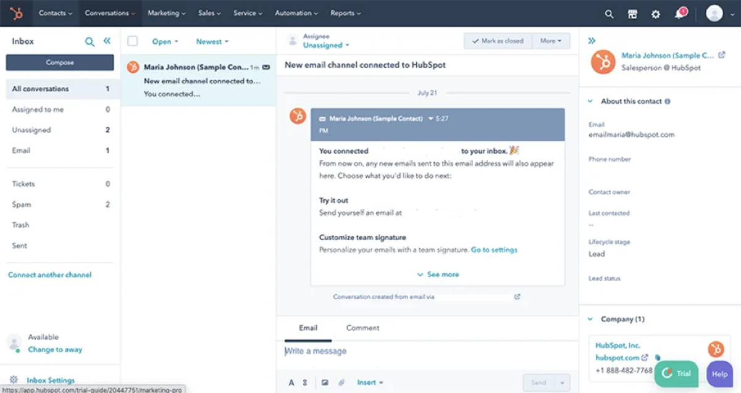
Task: Click the Maria Johnson avatar in message thread
Action: click(x=298, y=115)
